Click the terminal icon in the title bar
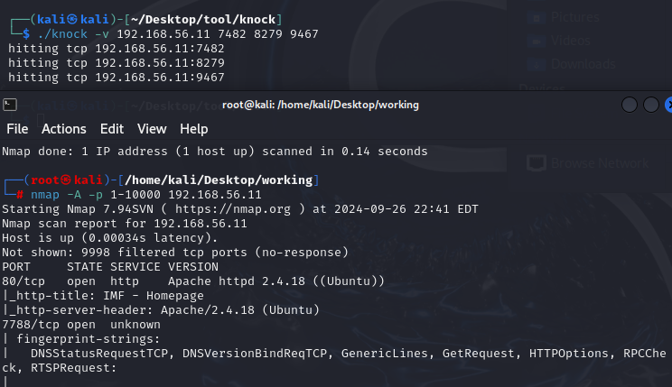Image resolution: width=672 pixels, height=387 pixels. click(x=10, y=105)
